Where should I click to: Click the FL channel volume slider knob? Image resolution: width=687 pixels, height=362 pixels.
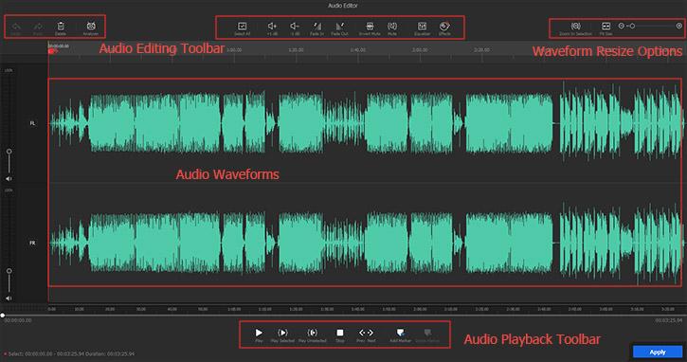[9, 152]
